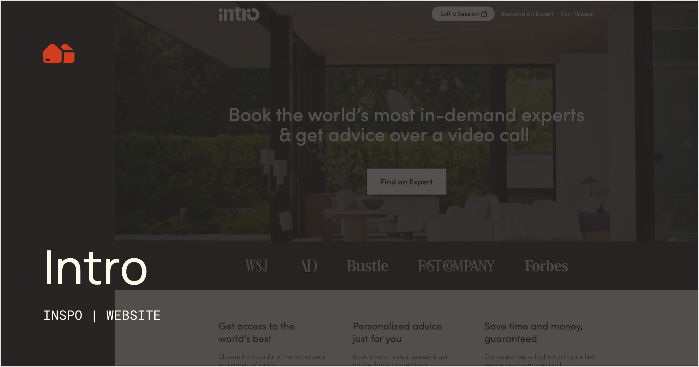This screenshot has width=699, height=367.
Task: Select the Bustle press logo
Action: 367,266
